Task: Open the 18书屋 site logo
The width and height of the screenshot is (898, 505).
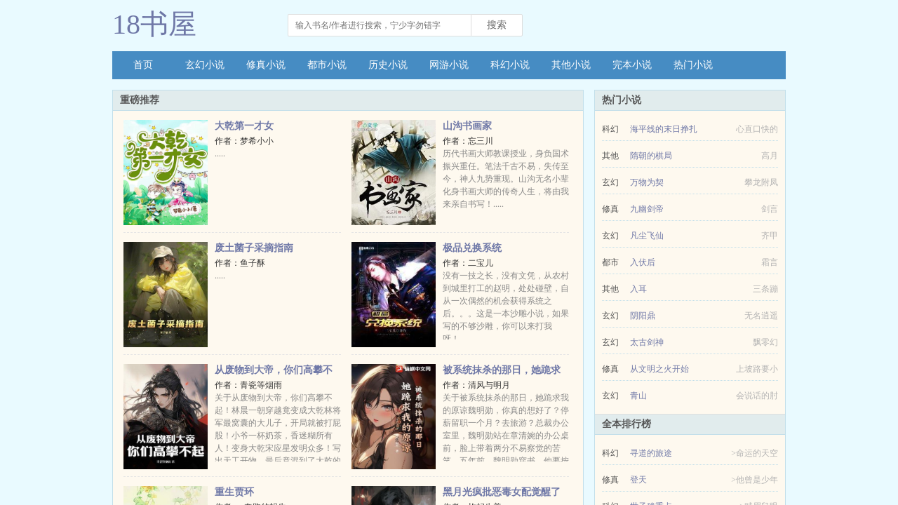Action: point(154,25)
